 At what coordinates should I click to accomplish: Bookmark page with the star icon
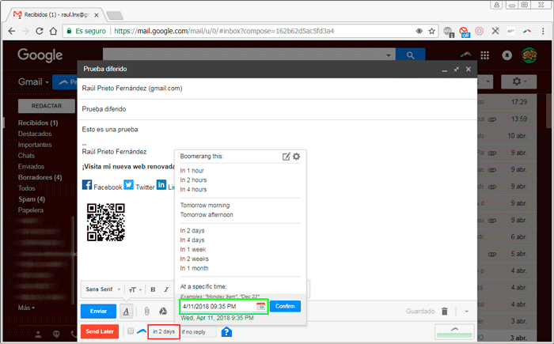(431, 32)
